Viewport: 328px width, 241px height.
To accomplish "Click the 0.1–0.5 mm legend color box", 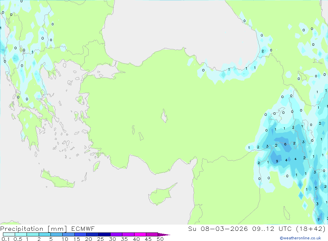I will pos(9,234).
